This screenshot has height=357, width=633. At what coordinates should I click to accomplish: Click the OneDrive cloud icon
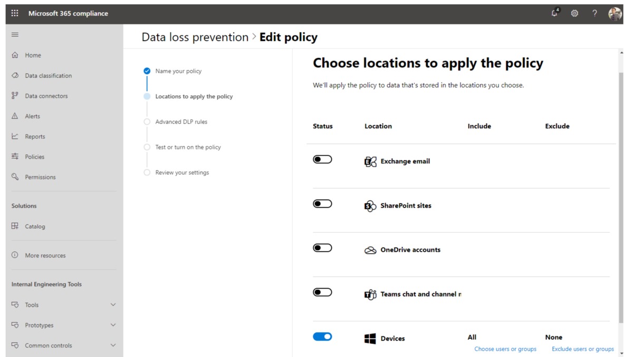pyautogui.click(x=370, y=251)
